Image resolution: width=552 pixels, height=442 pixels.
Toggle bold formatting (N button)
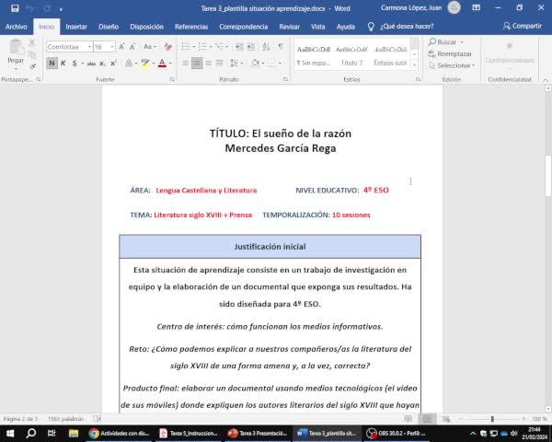click(52, 64)
